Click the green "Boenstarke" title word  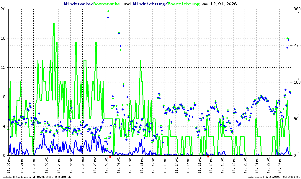(107, 4)
